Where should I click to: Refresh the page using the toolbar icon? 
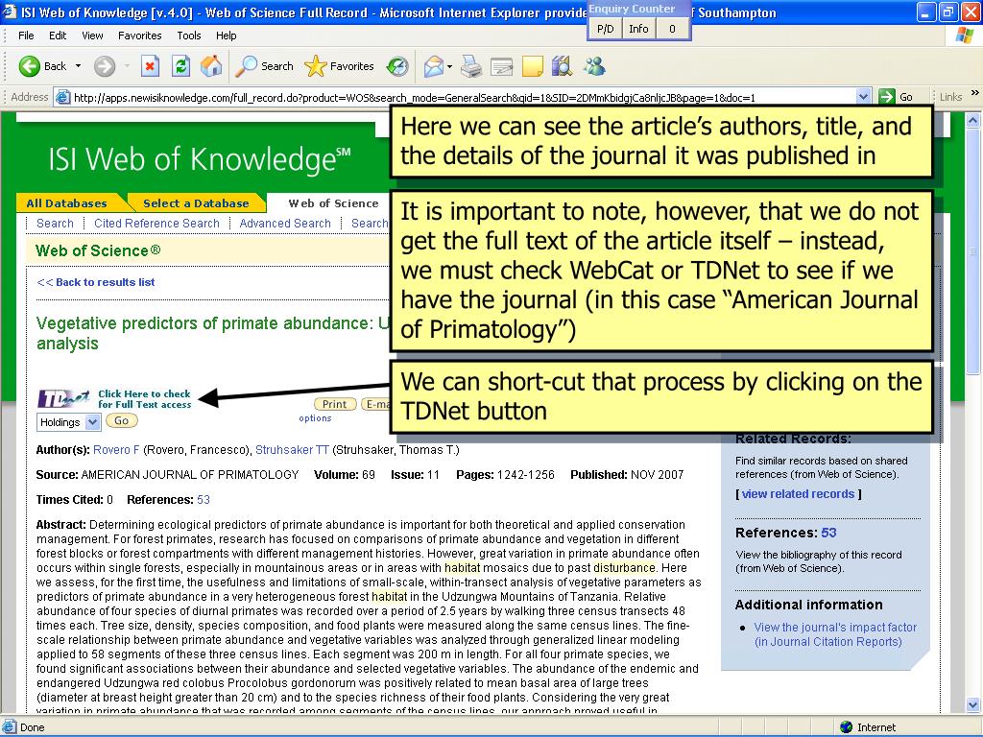click(x=180, y=66)
